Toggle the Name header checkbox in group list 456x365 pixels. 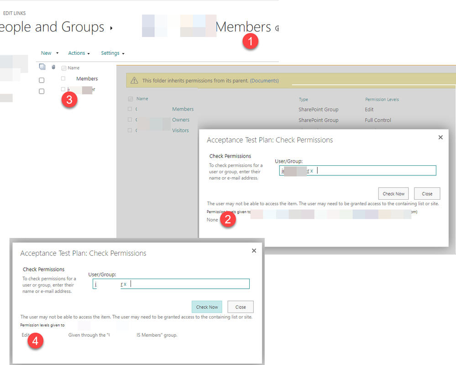click(64, 68)
